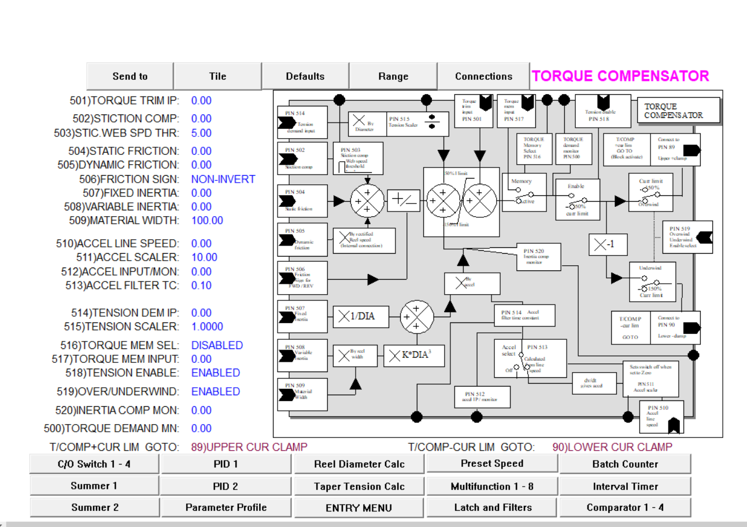
Task: Open the Reel Diameter Calc page
Action: (x=359, y=464)
